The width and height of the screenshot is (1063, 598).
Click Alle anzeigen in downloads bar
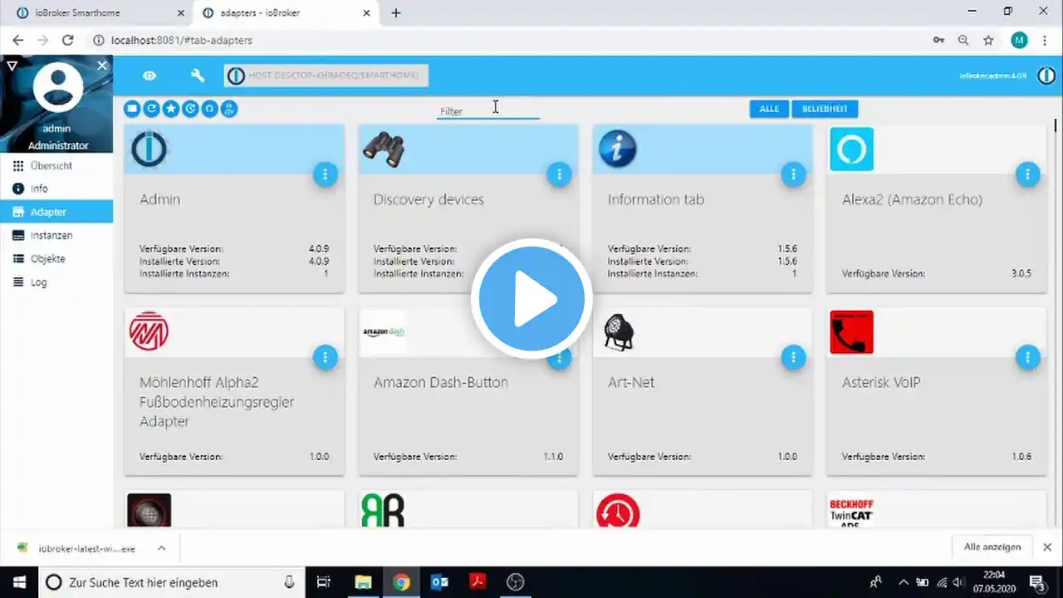992,547
